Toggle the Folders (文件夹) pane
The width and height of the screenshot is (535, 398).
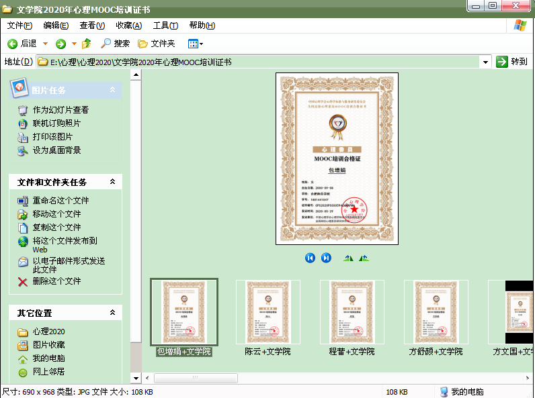point(156,44)
